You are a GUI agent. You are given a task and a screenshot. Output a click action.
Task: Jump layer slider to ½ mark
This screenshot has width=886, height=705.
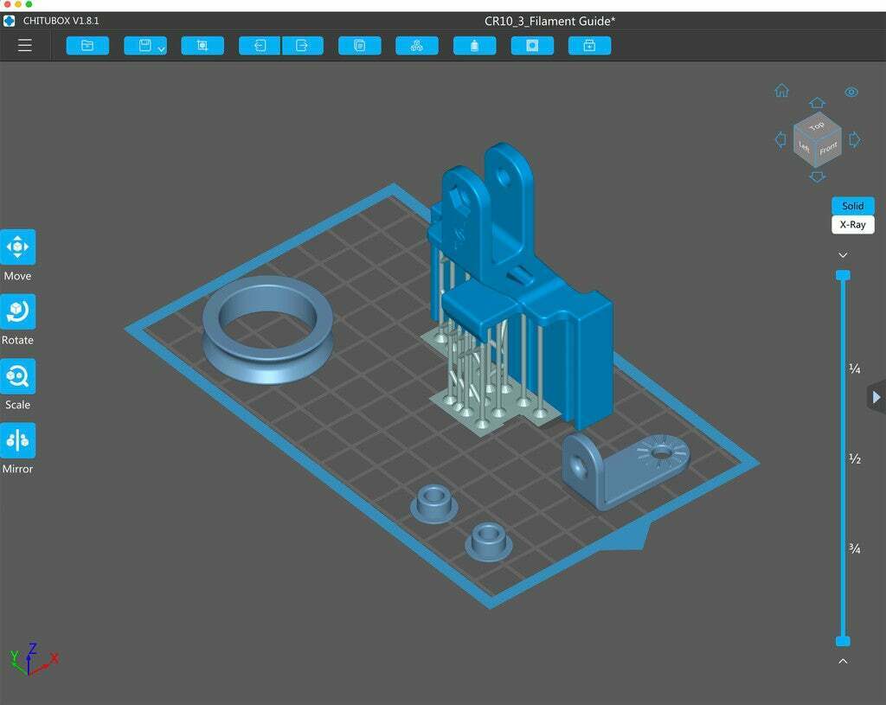tap(854, 458)
